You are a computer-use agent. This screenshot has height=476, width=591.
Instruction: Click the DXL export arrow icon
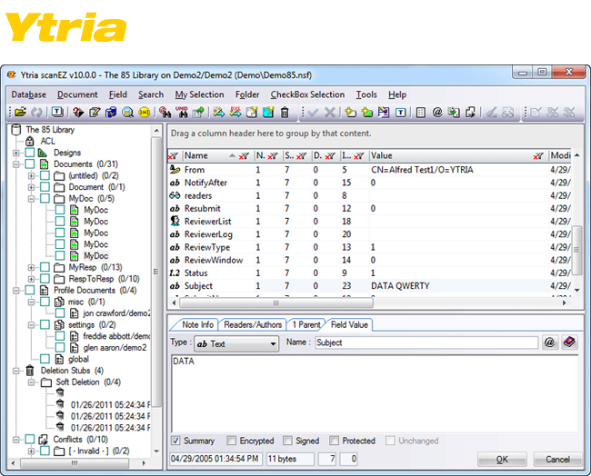point(235,112)
